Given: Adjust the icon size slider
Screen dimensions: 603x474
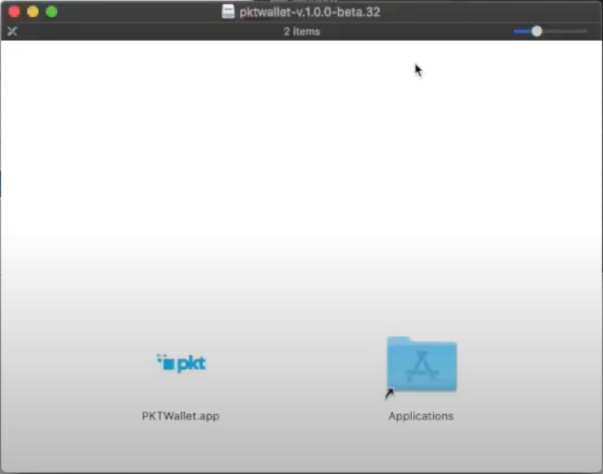Looking at the screenshot, I should pos(550,31).
